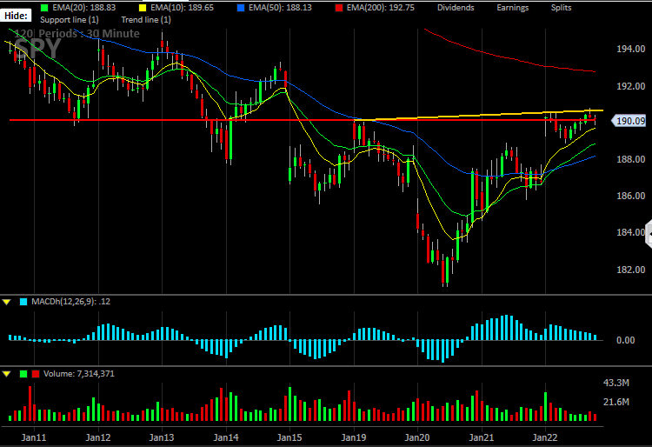Hide the EMA(200): 192.75 indicator label
This screenshot has height=447, width=652.
click(x=381, y=8)
